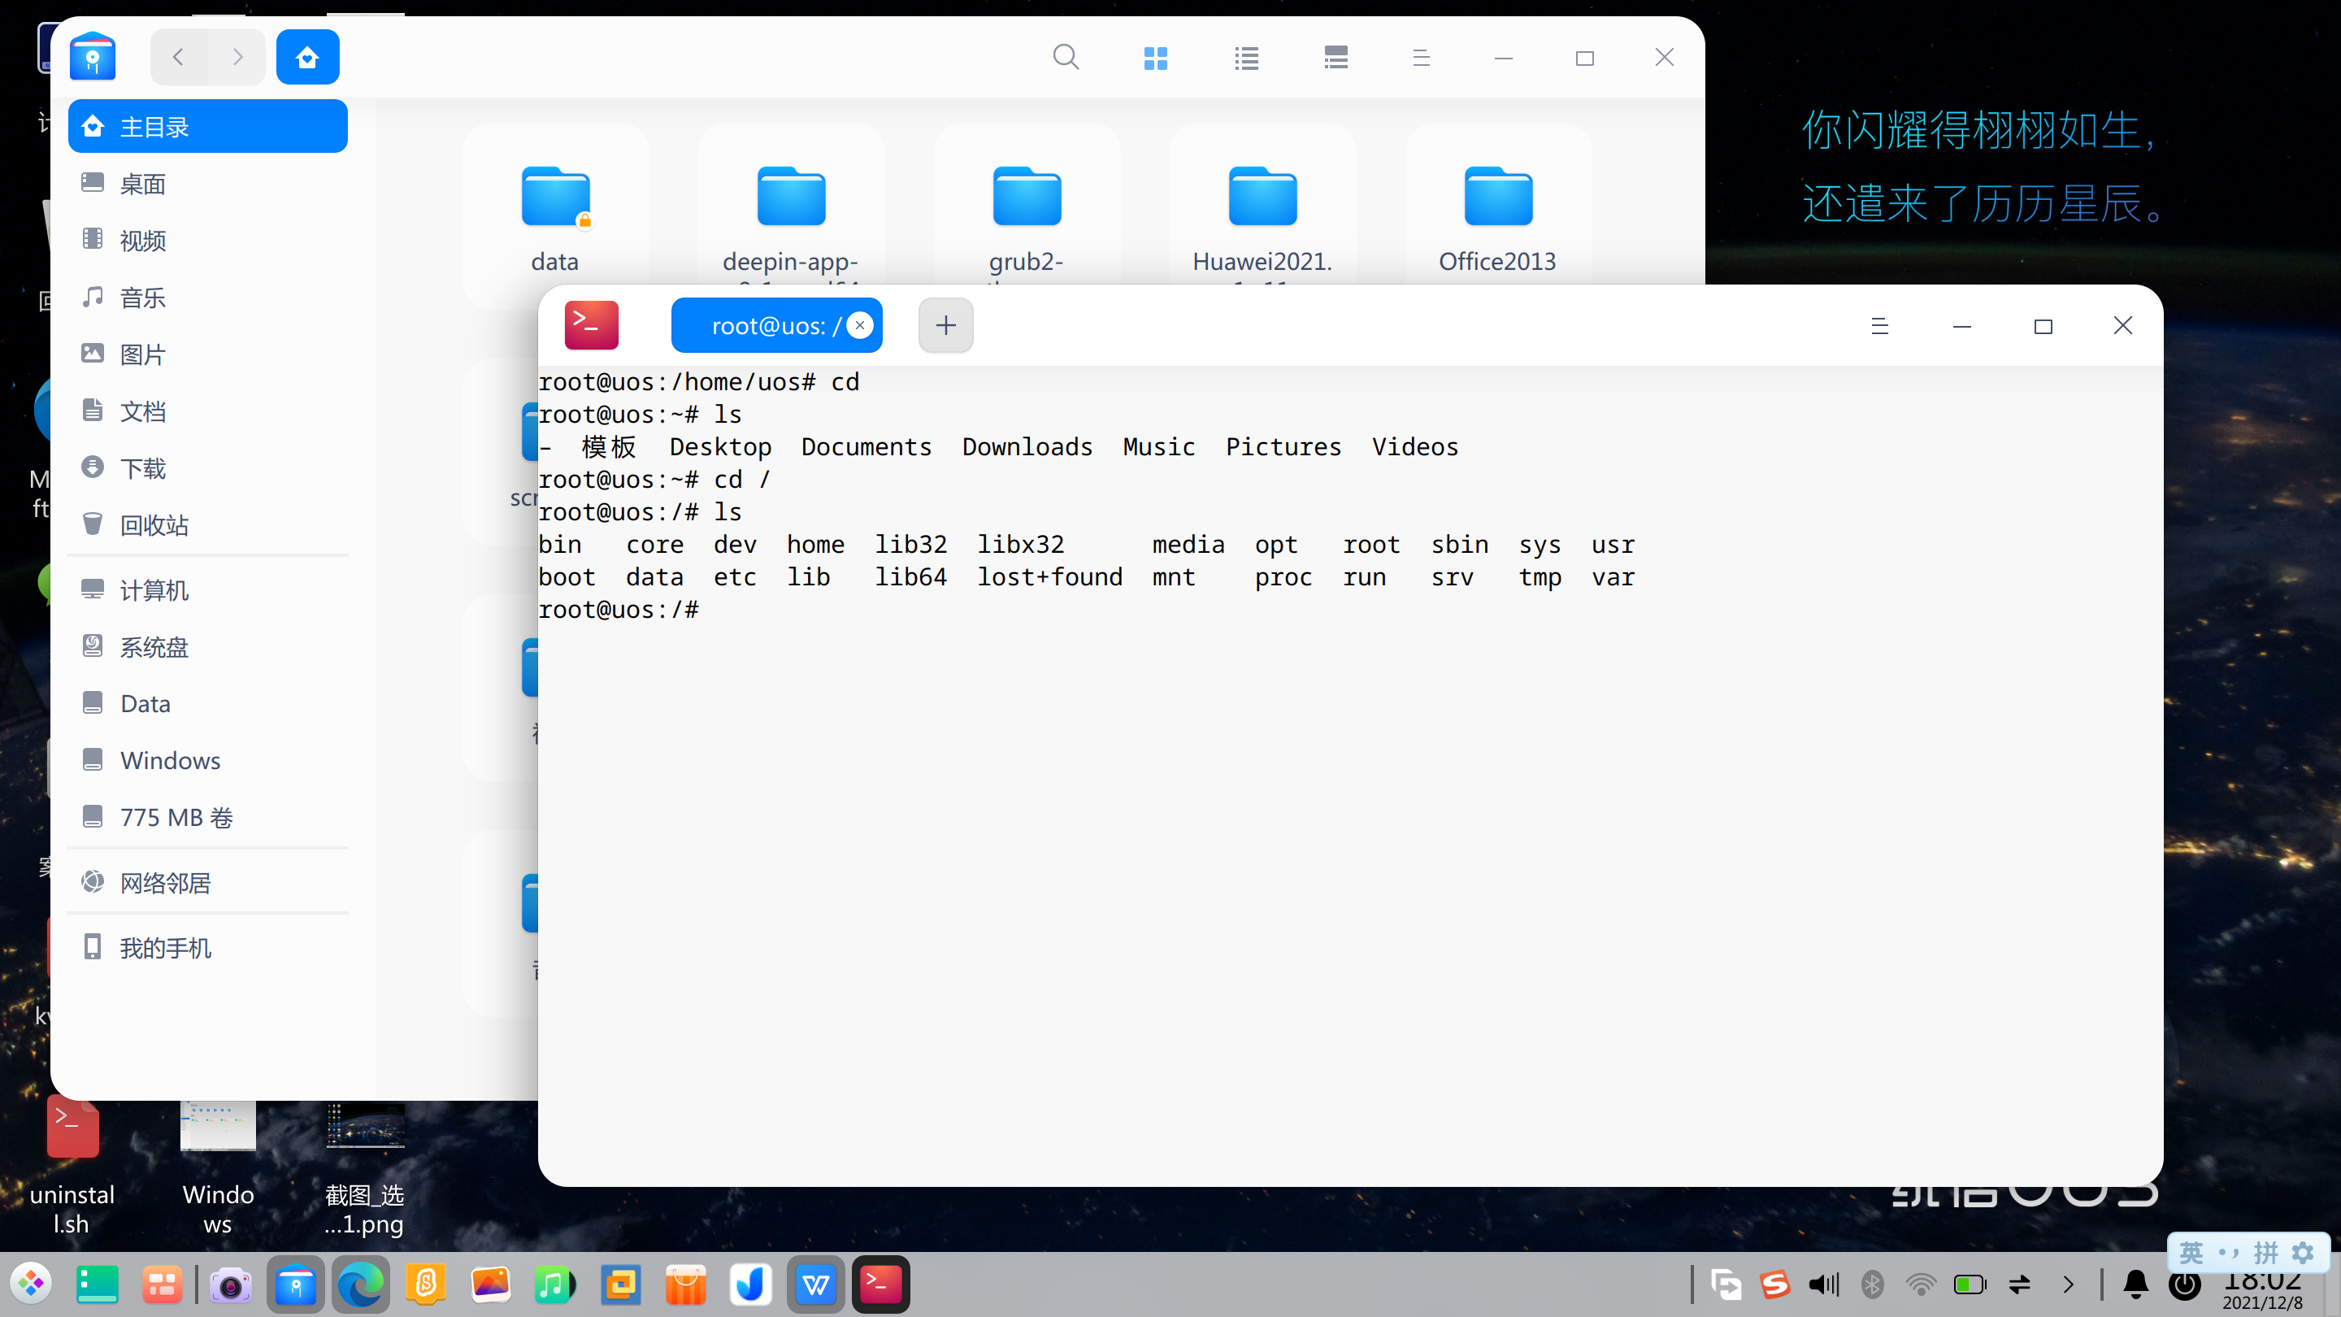2341x1317 pixels.
Task: Click WPS Writer icon in the dock
Action: click(x=815, y=1284)
